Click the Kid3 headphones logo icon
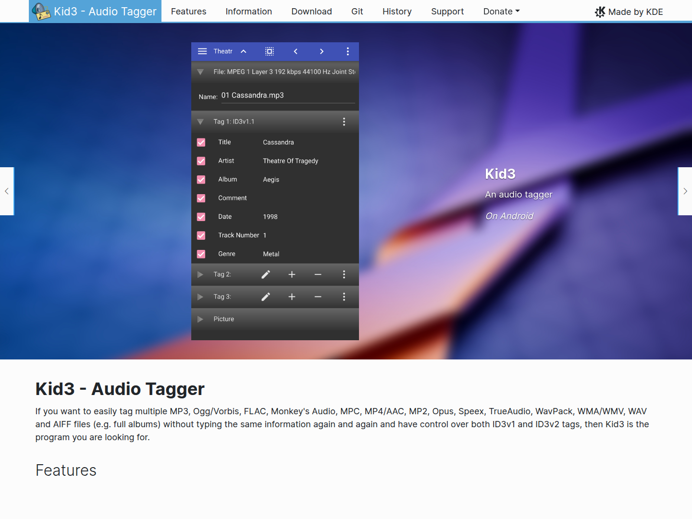Viewport: 692px width, 519px height. pos(41,11)
